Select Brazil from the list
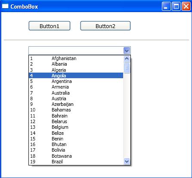 [x=76, y=162]
